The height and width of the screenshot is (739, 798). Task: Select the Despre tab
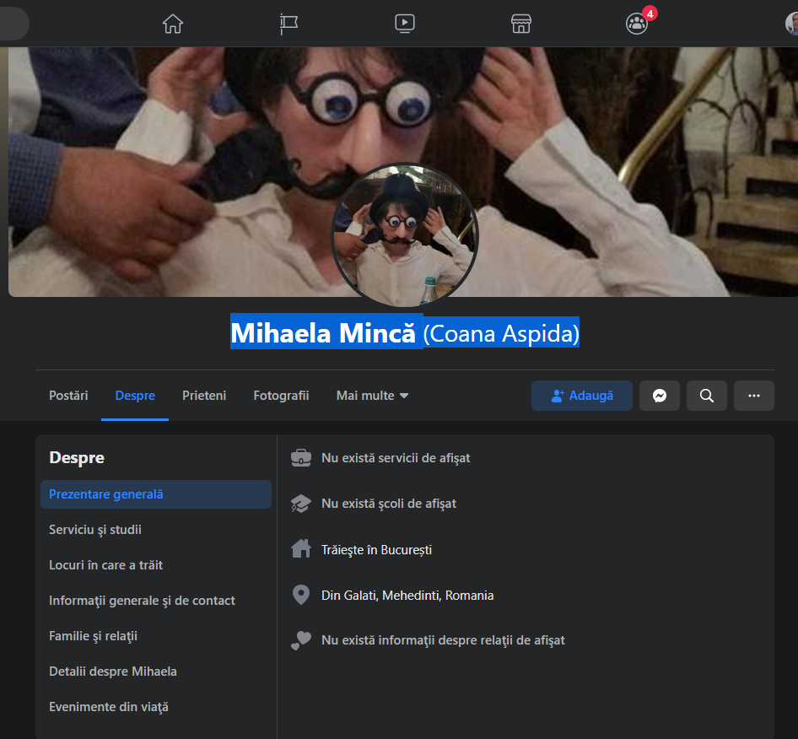135,396
